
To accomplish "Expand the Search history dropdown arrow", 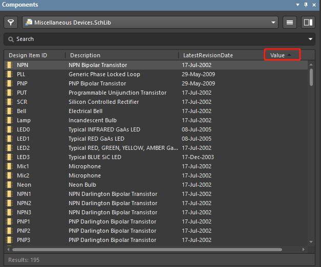I will pyautogui.click(x=310, y=39).
